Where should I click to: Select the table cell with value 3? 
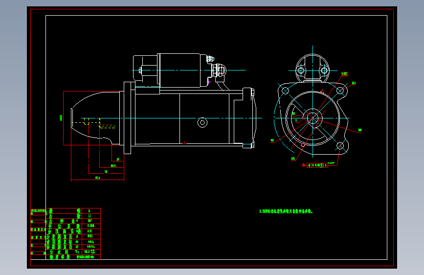pyautogui.click(x=91, y=210)
